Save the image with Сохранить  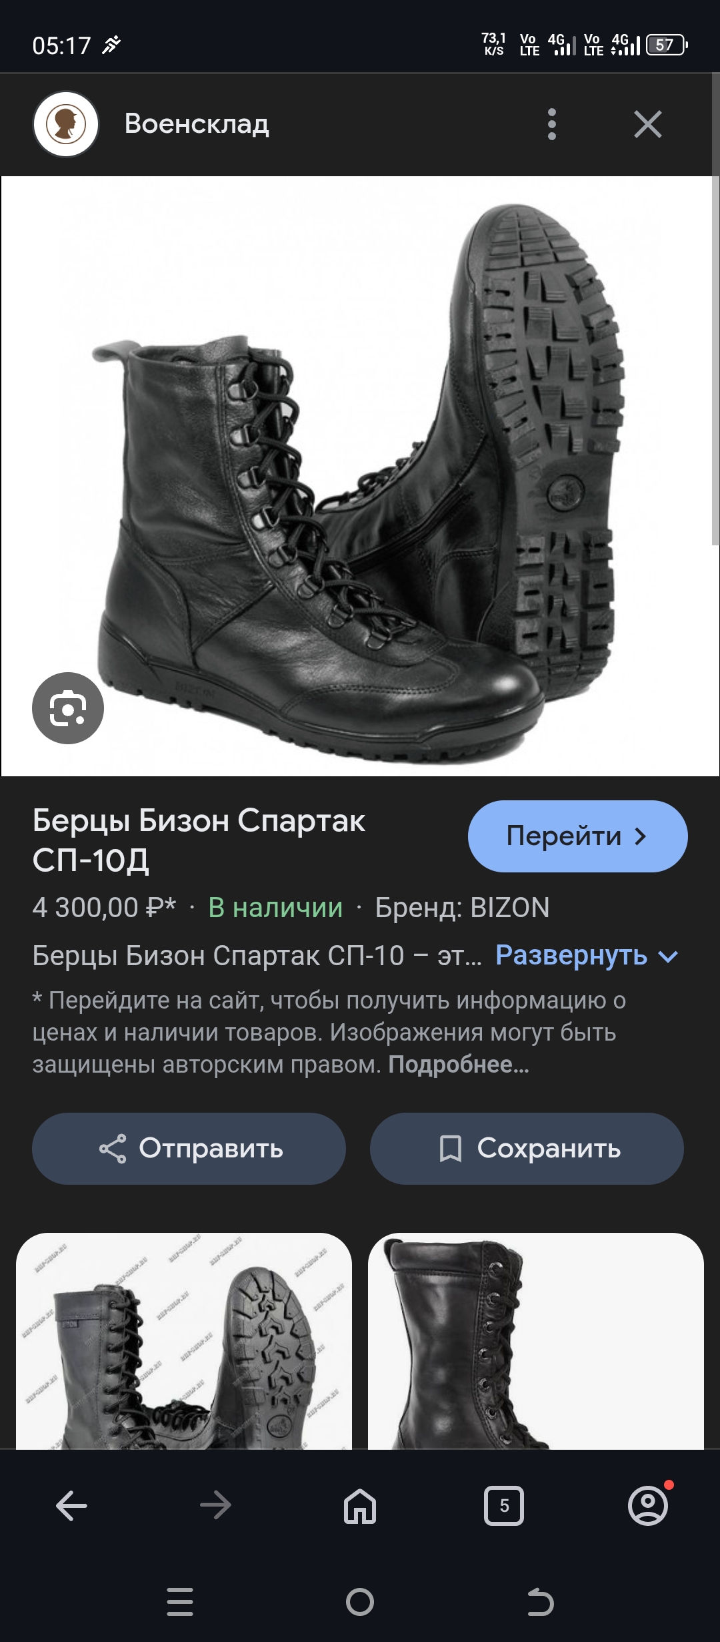click(x=527, y=1149)
